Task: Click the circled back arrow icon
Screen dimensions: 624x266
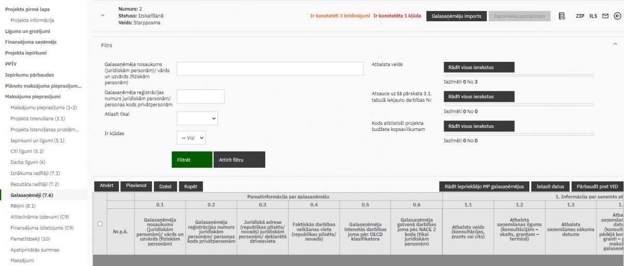Action: (617, 16)
